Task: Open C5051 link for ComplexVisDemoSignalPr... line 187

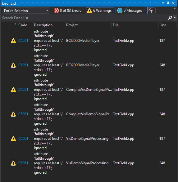Action: (23, 90)
